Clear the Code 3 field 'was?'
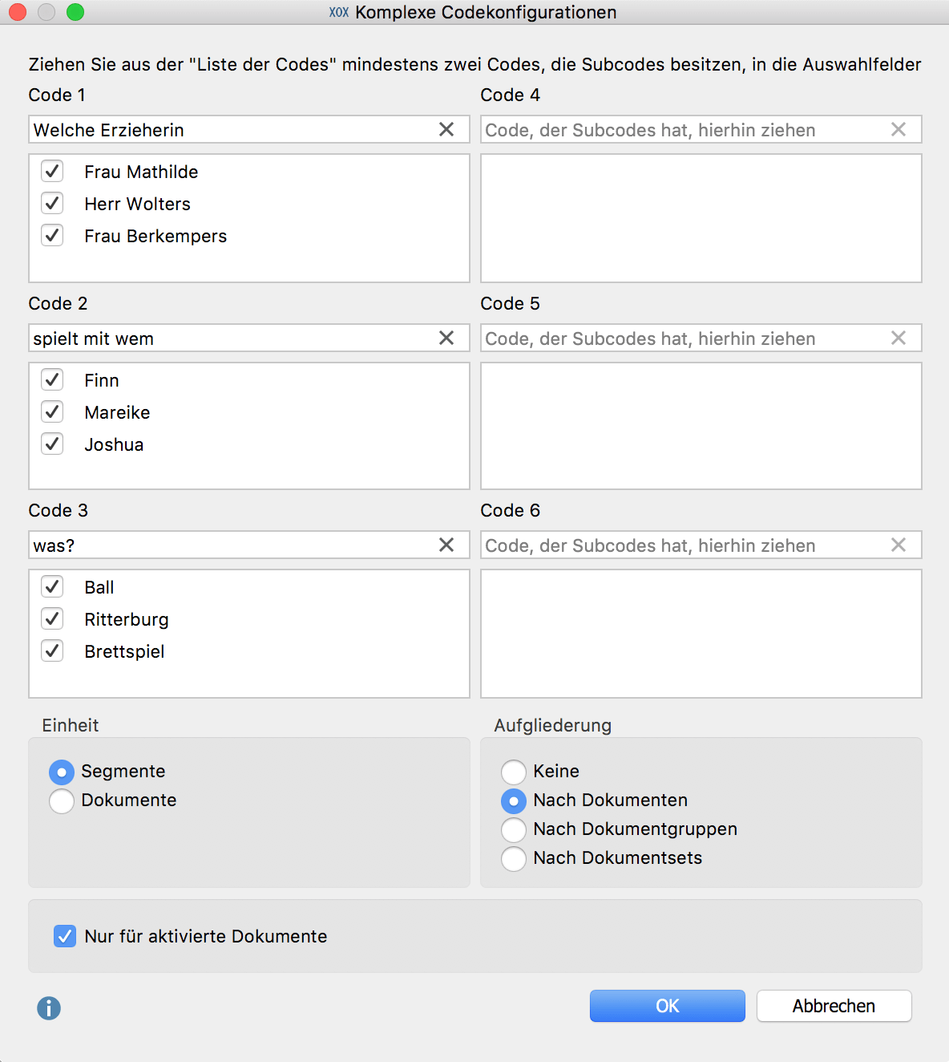The height and width of the screenshot is (1062, 949). tap(446, 545)
